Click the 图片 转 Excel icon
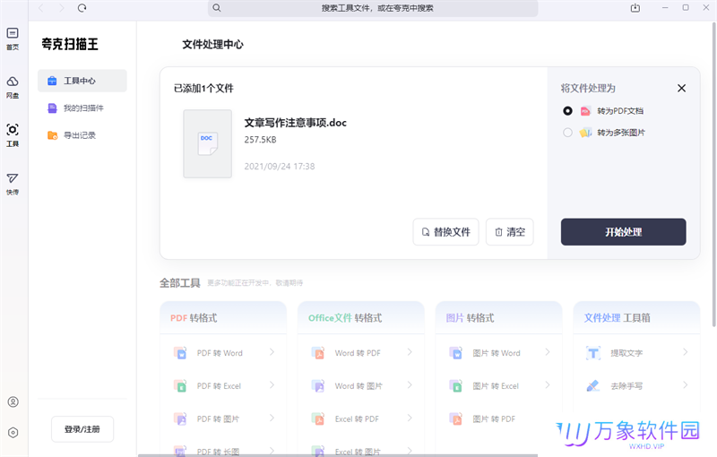717x457 pixels. (456, 385)
